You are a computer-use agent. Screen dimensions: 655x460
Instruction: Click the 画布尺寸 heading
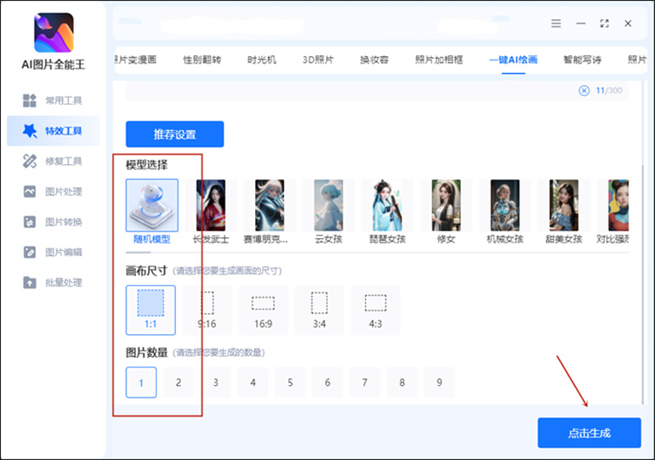[x=146, y=271]
